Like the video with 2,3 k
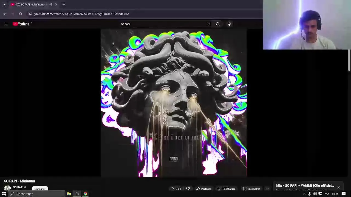 pos(176,189)
